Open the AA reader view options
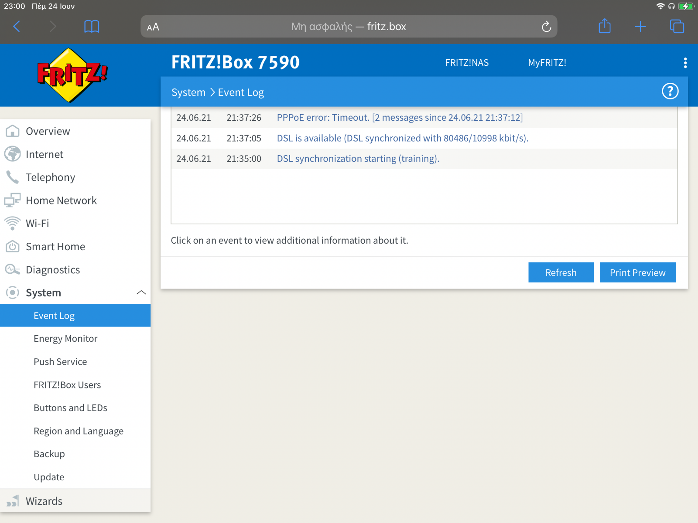 (x=153, y=27)
